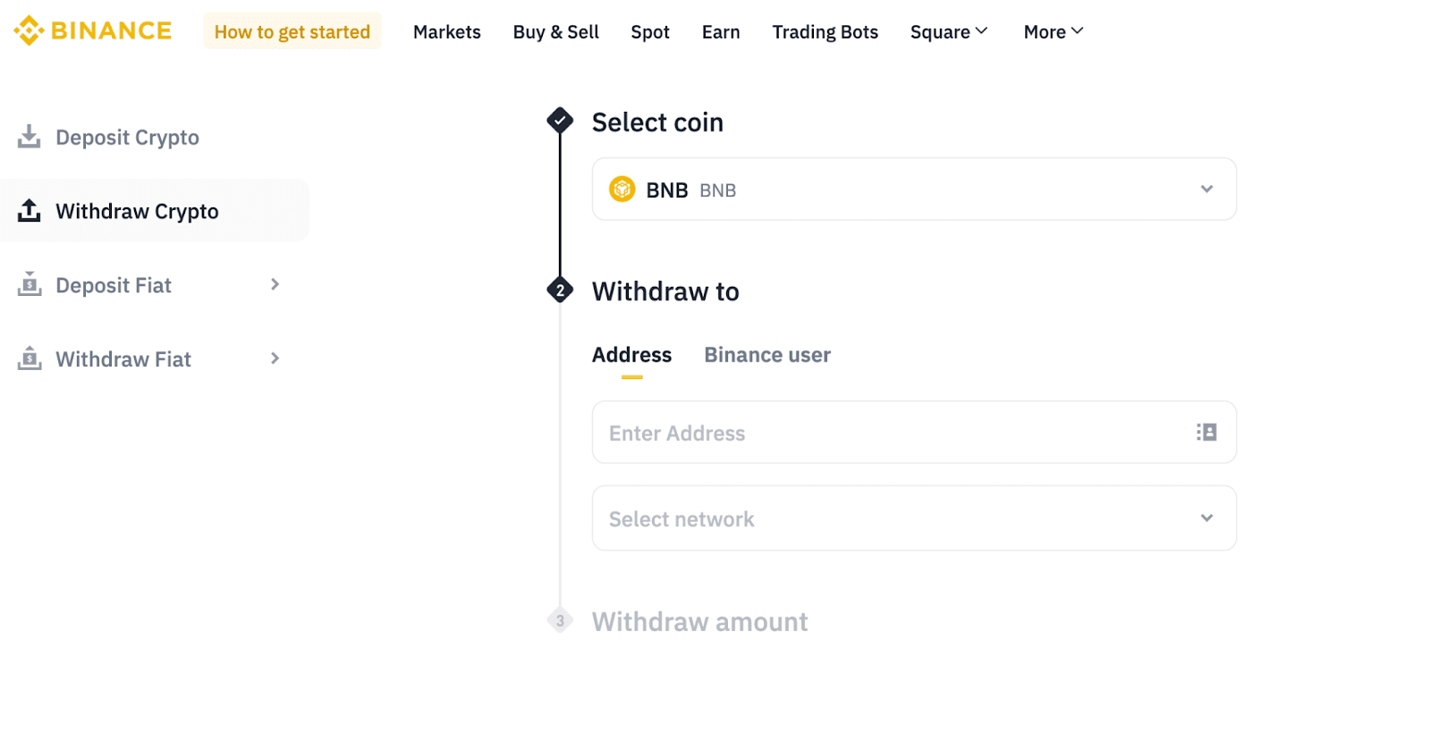Viewport: 1431px width, 733px height.
Task: Switch to the Binance user tab
Action: (767, 355)
